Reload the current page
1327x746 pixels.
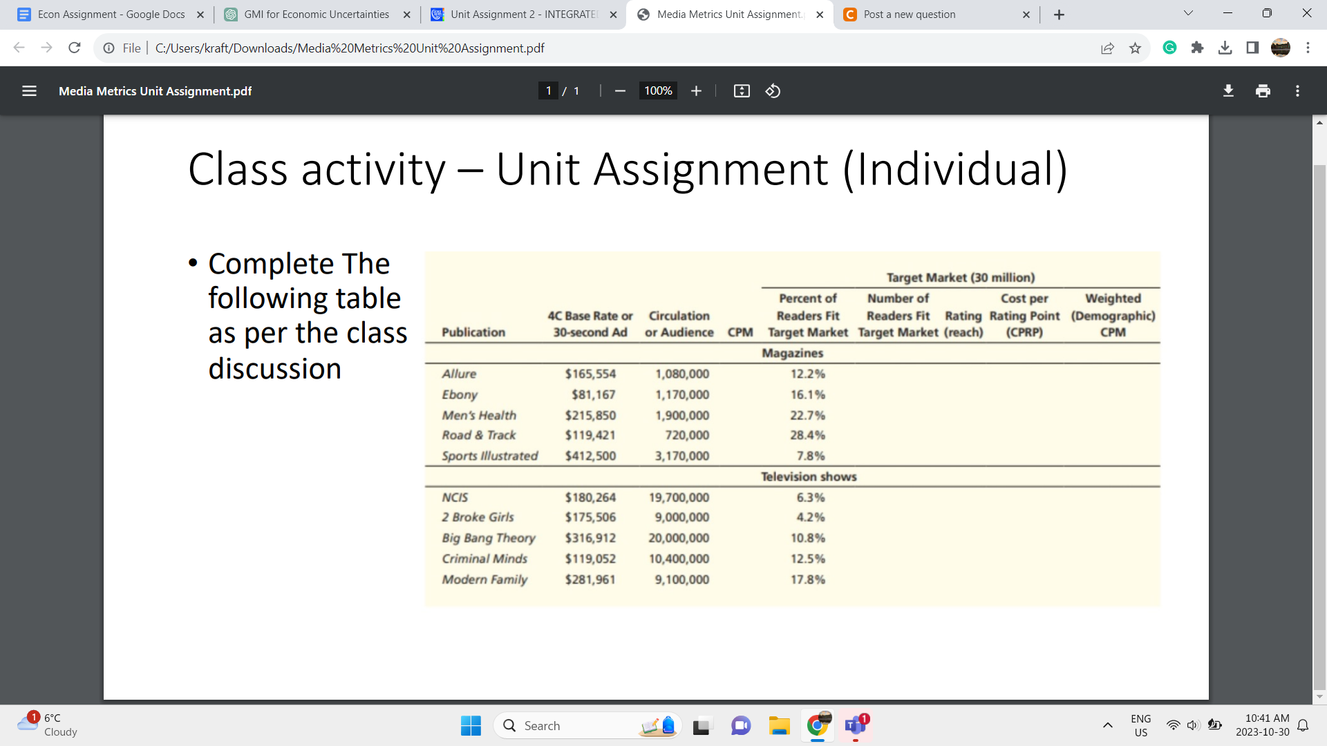(74, 47)
